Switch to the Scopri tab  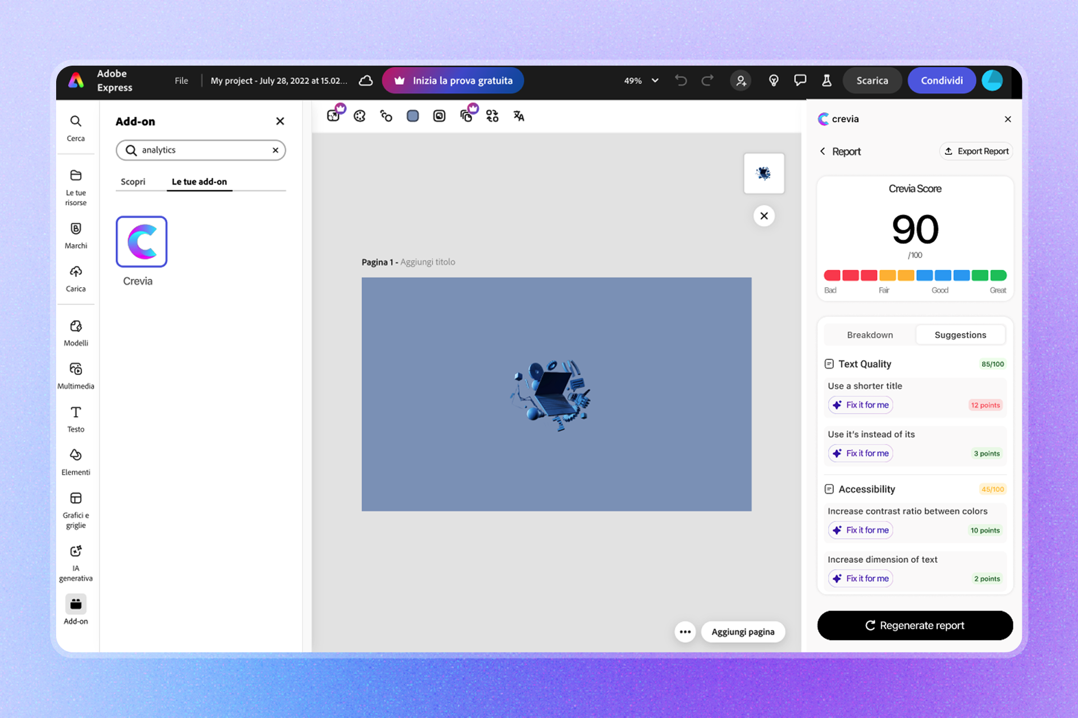(x=133, y=182)
